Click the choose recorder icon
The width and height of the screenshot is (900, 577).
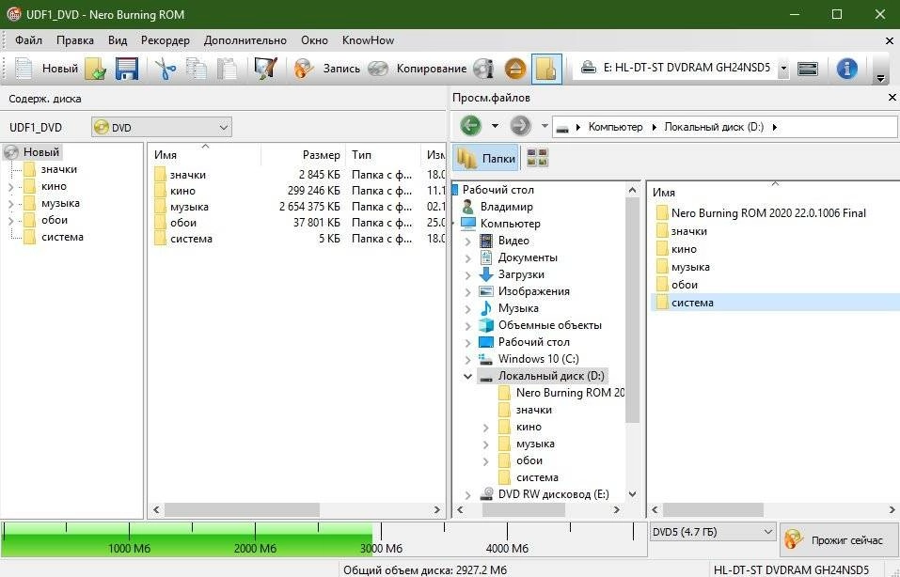pos(808,69)
